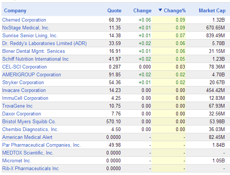View Birner Dental Mgmt. Services details
Image resolution: width=230 pixels, height=175 pixels.
click(33, 51)
